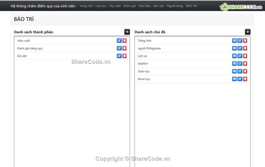265x167 pixels.
Task: Delete the Khoa học subject
Action: [x=245, y=79]
